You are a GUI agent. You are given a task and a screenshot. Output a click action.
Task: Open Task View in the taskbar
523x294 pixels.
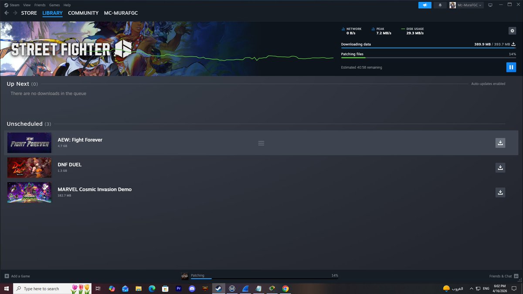click(x=98, y=288)
